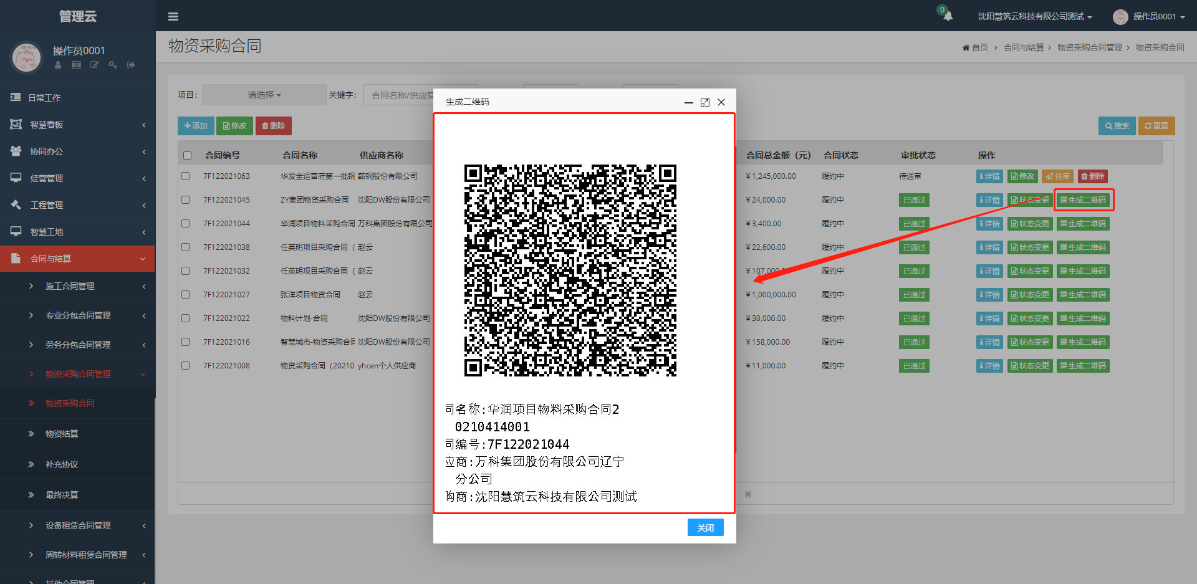Image resolution: width=1197 pixels, height=584 pixels.
Task: Toggle the hamburger sidebar menu icon
Action: click(173, 16)
